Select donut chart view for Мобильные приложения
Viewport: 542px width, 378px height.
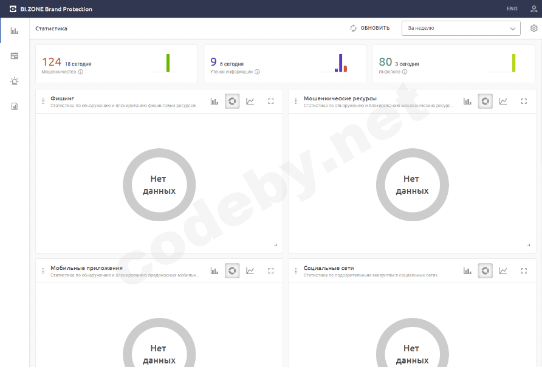click(232, 271)
